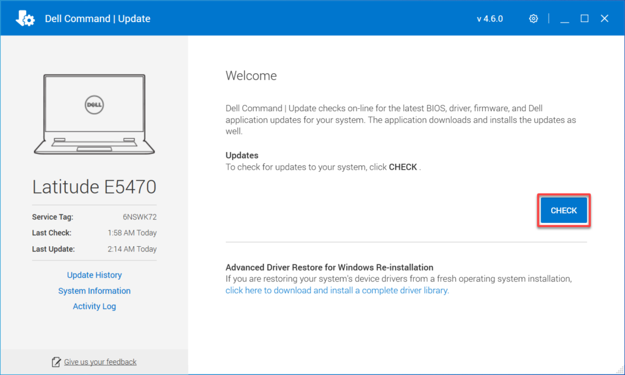Click the CHECK button to scan for updates
The image size is (625, 375).
click(x=563, y=210)
